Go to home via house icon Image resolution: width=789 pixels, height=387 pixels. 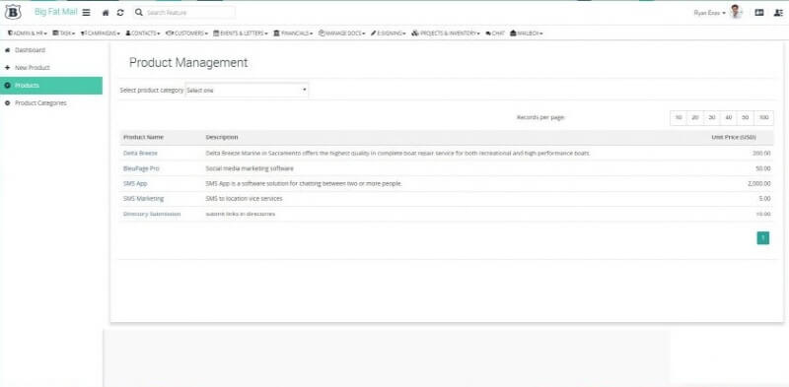pos(106,13)
